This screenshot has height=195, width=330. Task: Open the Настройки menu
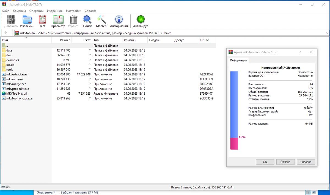click(x=74, y=11)
